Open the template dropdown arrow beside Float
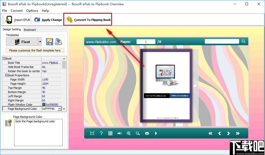Viewport: 265px width, 155px height. click(x=40, y=42)
